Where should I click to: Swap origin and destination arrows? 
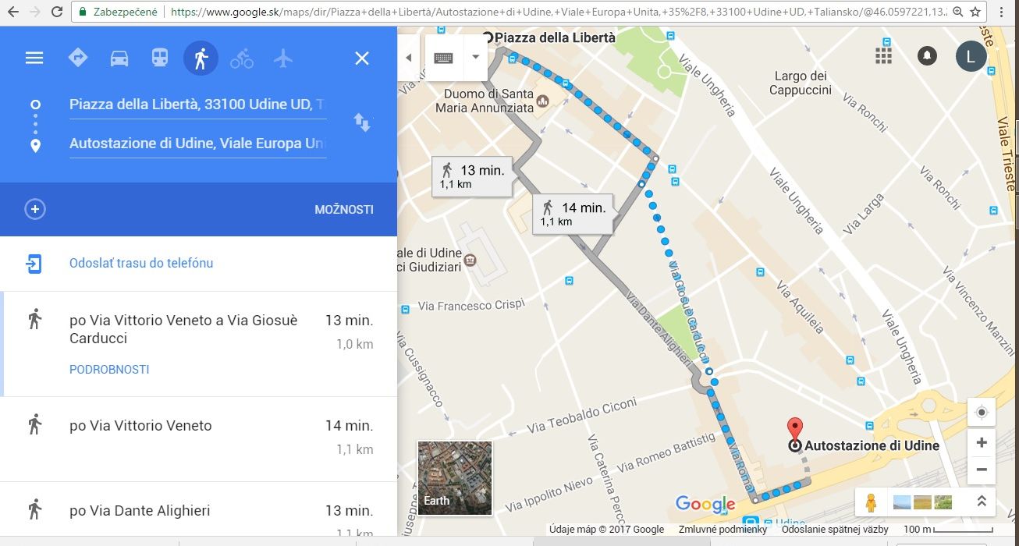click(x=362, y=122)
